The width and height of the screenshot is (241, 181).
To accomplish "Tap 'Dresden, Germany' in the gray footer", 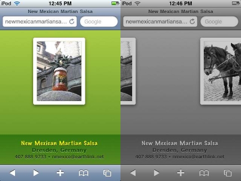I will pyautogui.click(x=180, y=150).
